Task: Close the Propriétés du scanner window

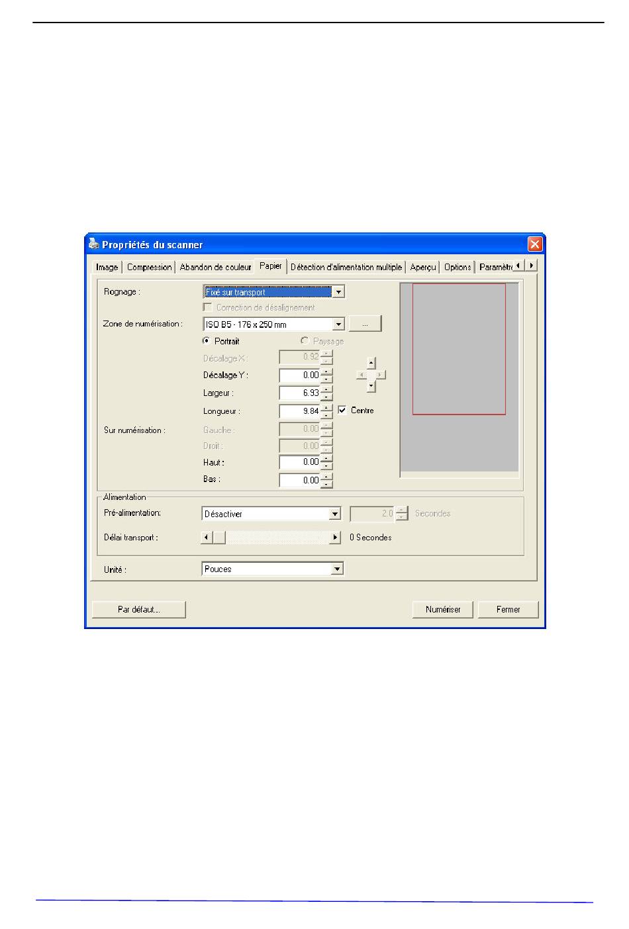Action: click(535, 244)
